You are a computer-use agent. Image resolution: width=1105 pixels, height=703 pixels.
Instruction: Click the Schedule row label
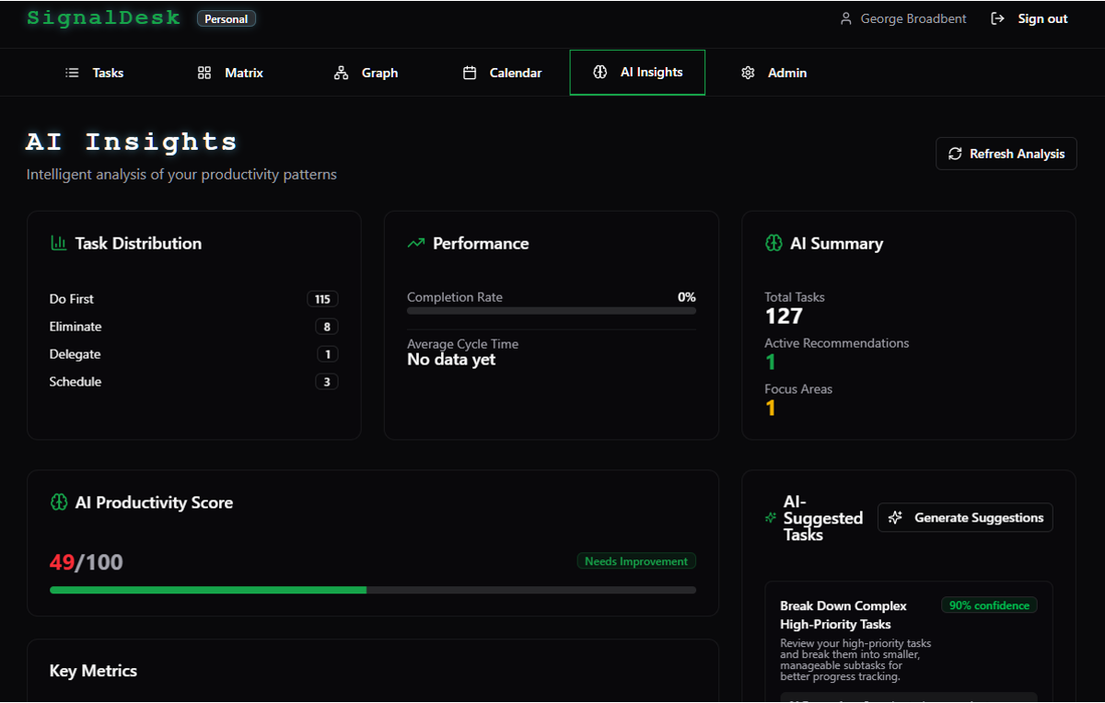click(x=76, y=382)
